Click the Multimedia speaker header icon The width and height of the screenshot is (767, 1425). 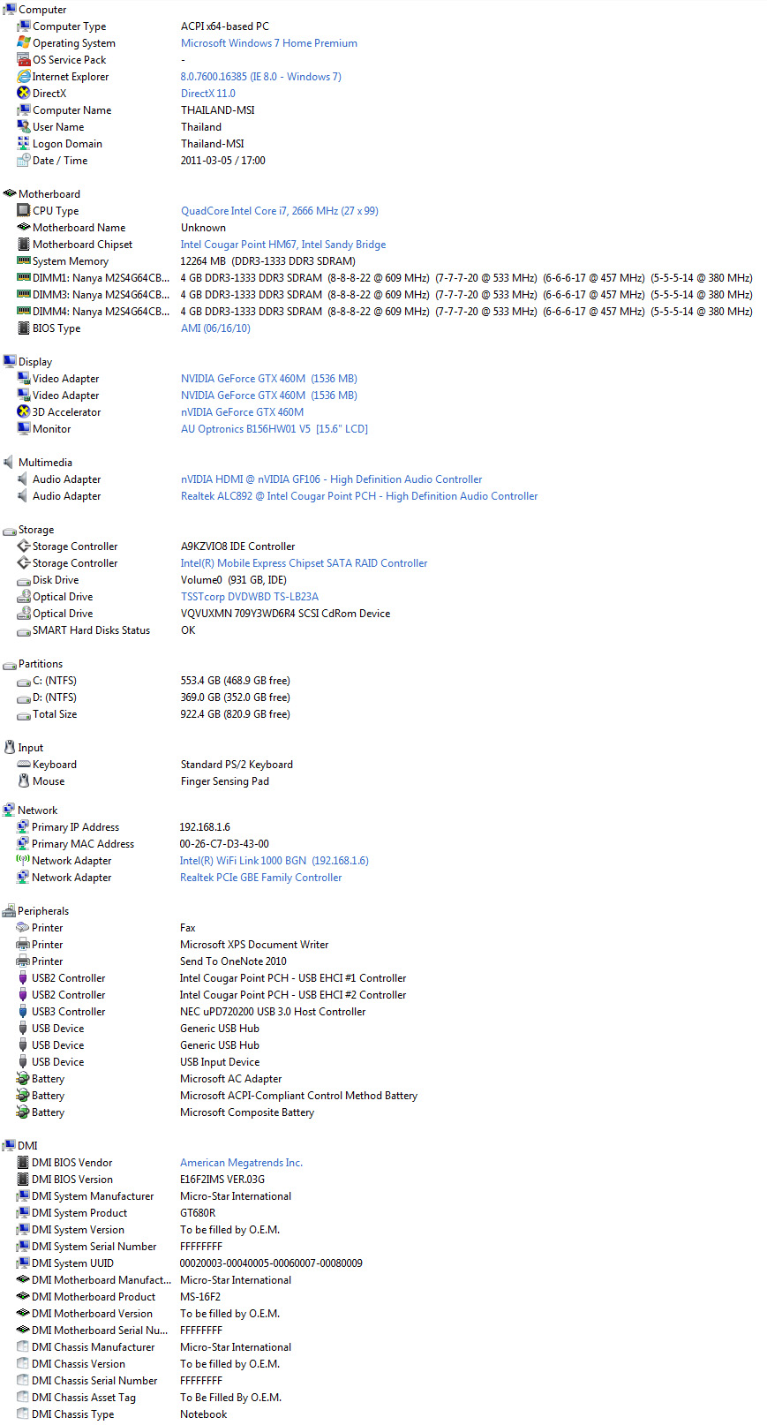10,463
